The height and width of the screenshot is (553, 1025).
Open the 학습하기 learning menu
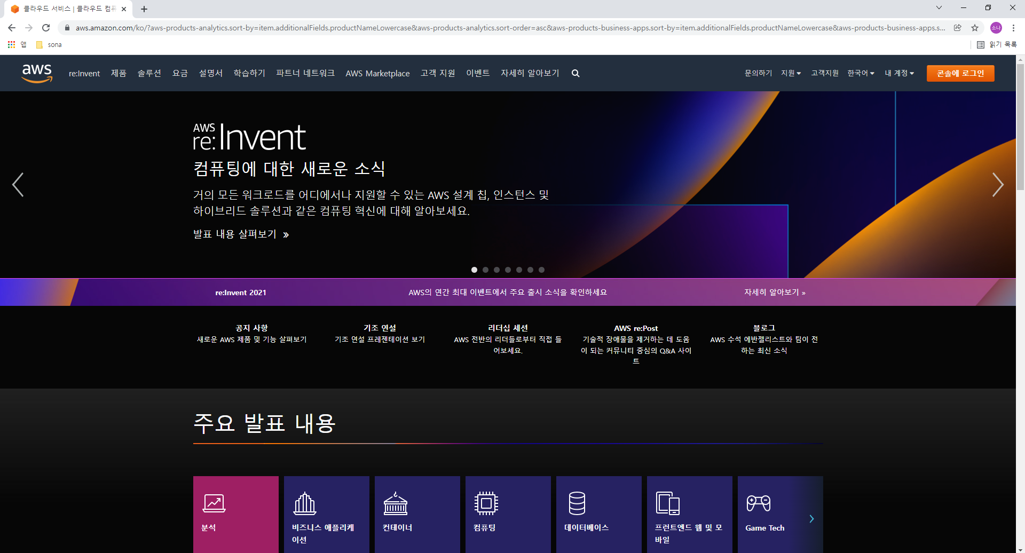click(249, 73)
